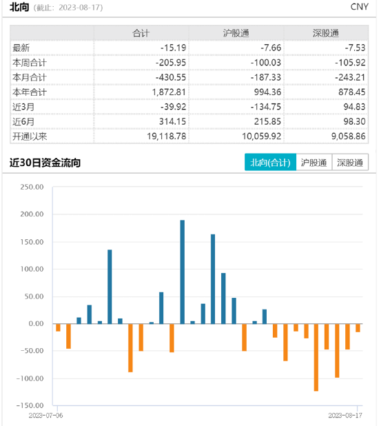Click the value -187.33
379x426 pixels.
[266, 77]
